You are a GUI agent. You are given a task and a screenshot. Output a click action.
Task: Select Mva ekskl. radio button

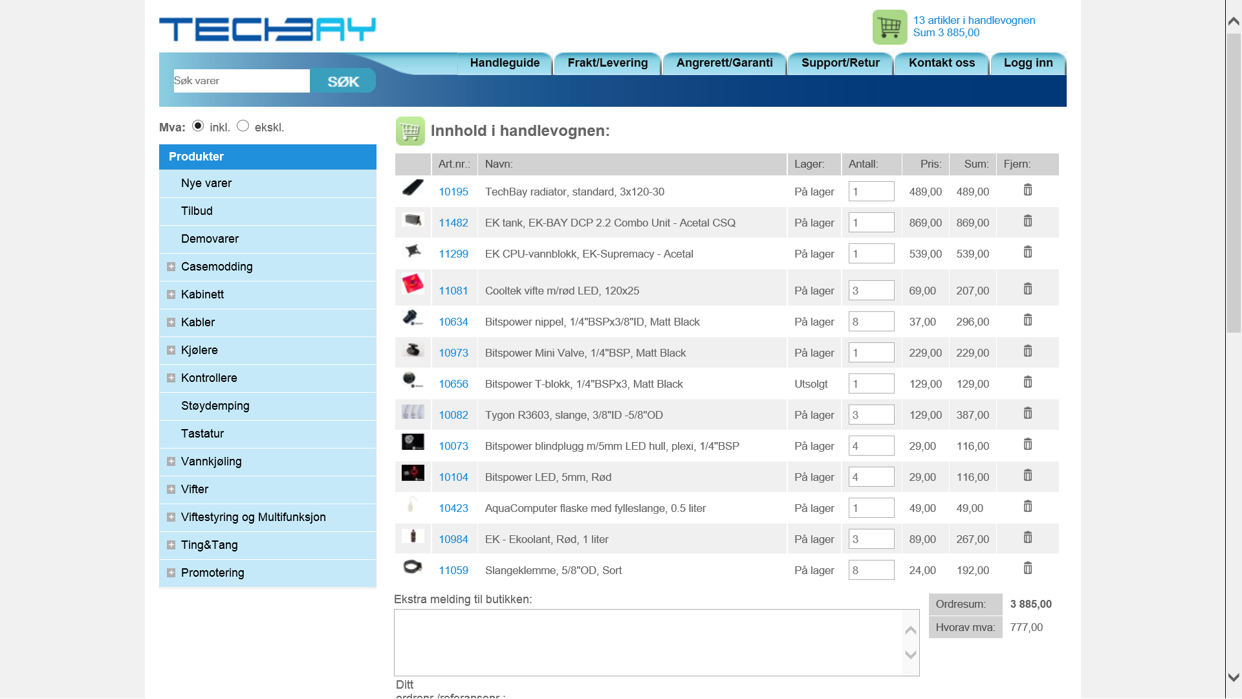[243, 126]
